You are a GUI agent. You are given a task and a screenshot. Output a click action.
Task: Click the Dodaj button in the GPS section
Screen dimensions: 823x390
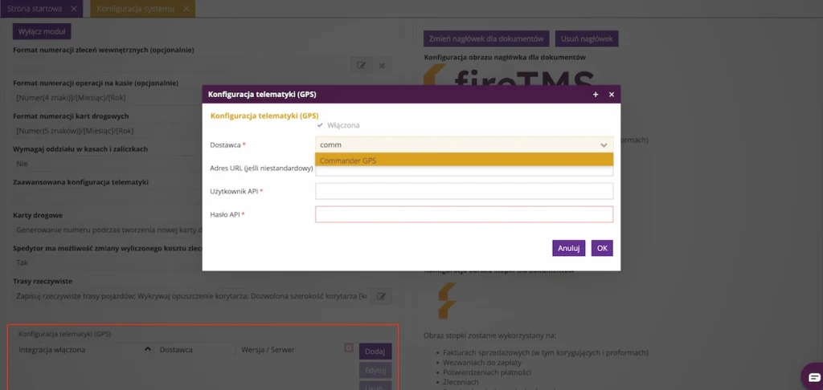coord(375,351)
